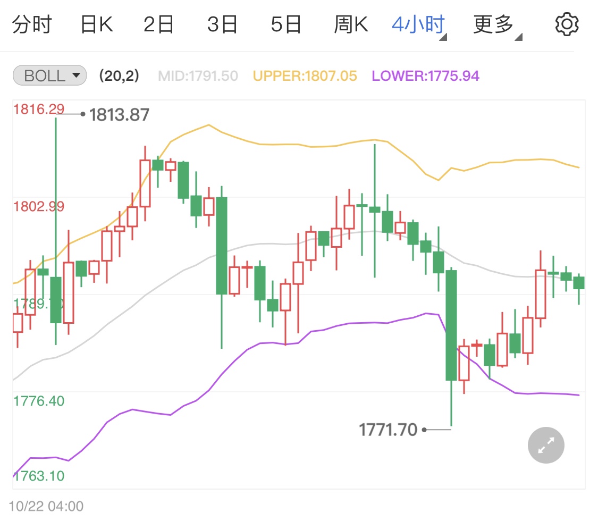Select the 3日 tab
The image size is (598, 521).
click(x=222, y=25)
